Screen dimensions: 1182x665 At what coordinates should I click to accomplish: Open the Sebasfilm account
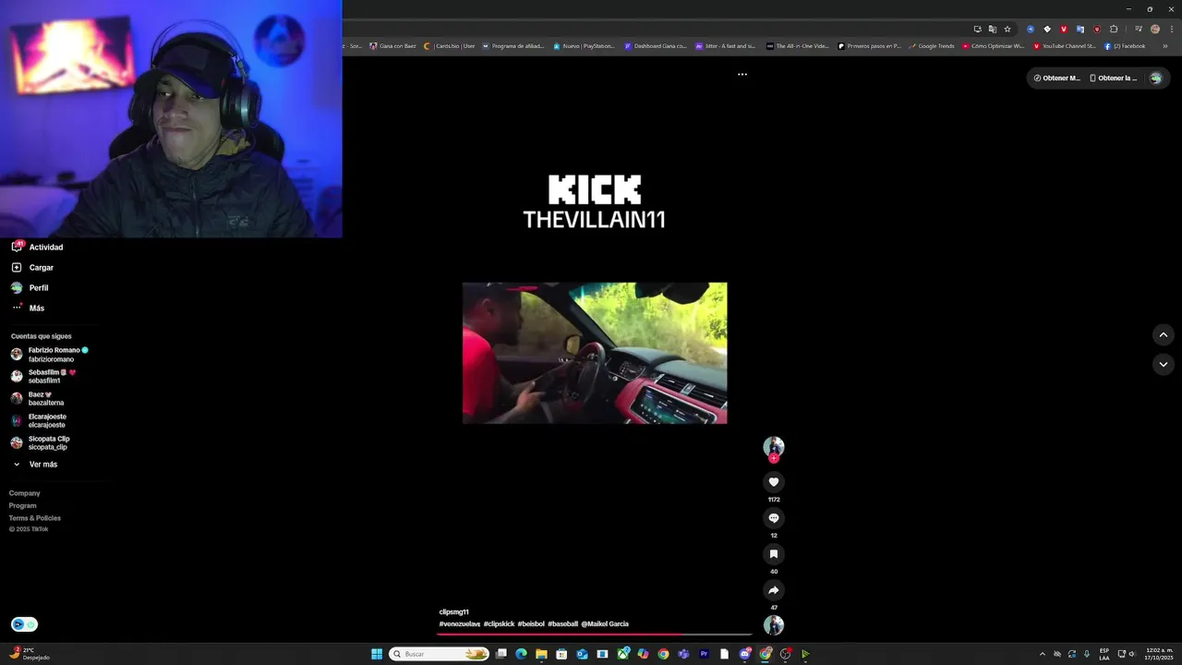[x=43, y=377]
